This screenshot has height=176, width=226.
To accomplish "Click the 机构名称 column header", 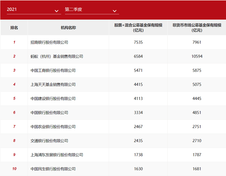I will pyautogui.click(x=68, y=28).
